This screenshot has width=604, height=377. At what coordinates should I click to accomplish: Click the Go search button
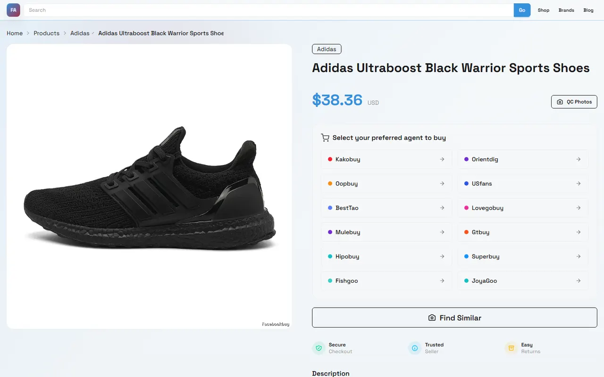pyautogui.click(x=522, y=10)
